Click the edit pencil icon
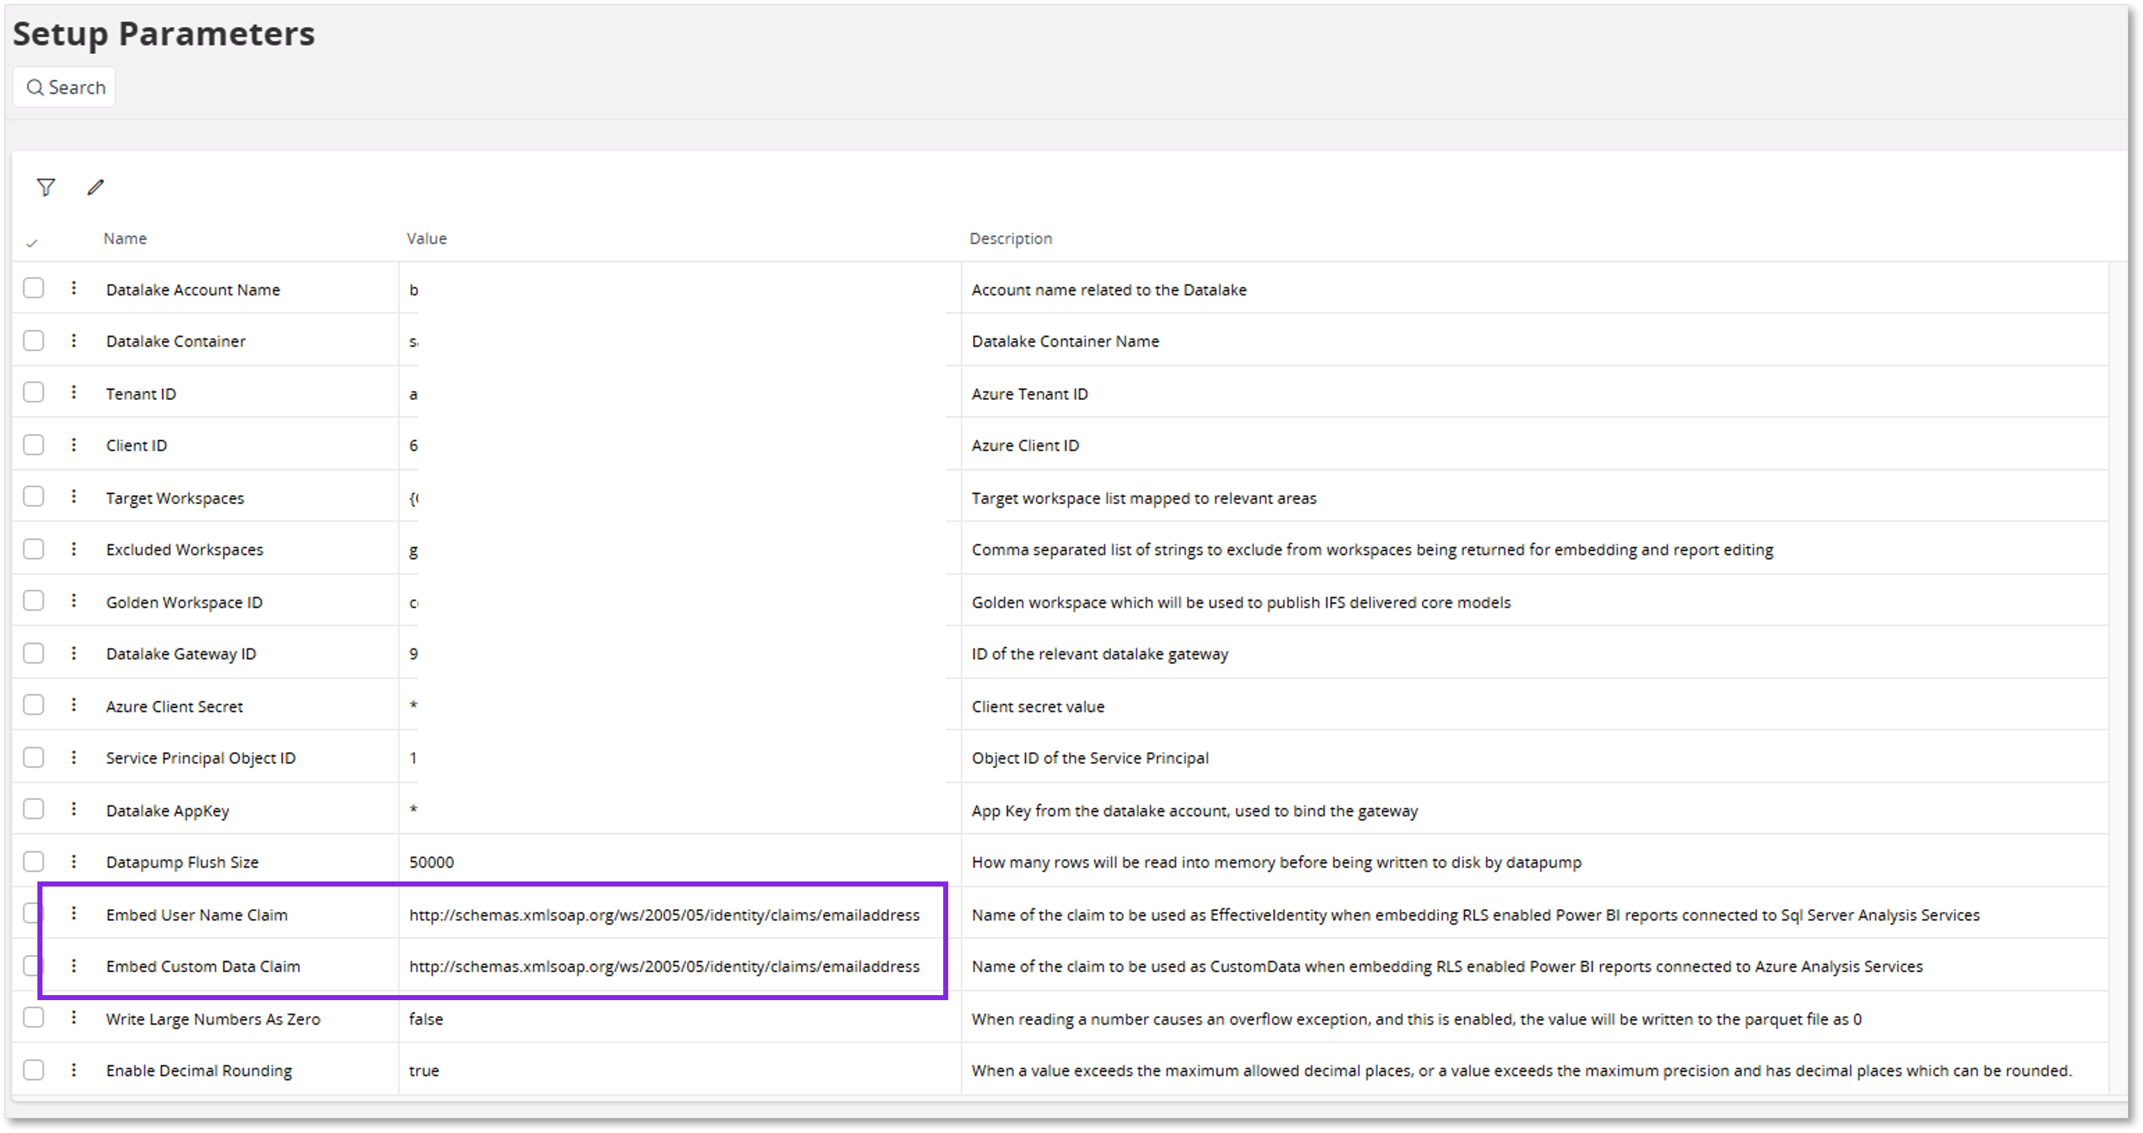 pyautogui.click(x=95, y=187)
